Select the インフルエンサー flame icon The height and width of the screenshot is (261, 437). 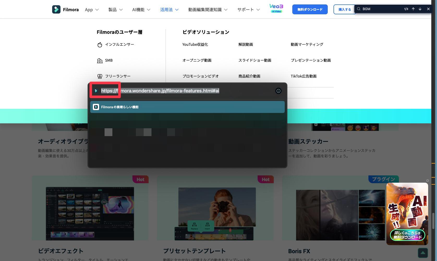pyautogui.click(x=100, y=44)
